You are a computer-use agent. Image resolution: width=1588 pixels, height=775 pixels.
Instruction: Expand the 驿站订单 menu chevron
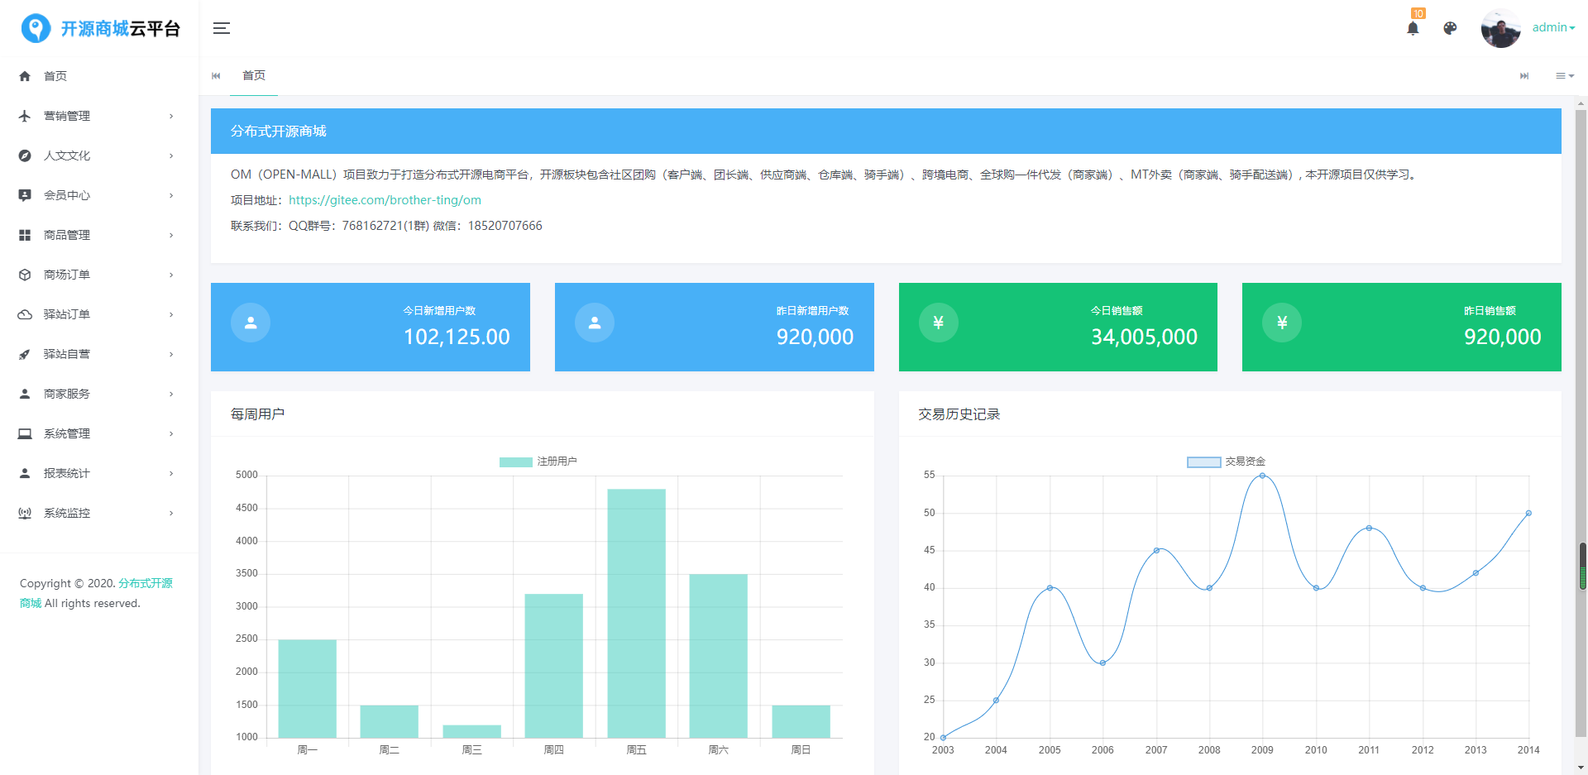pos(171,314)
